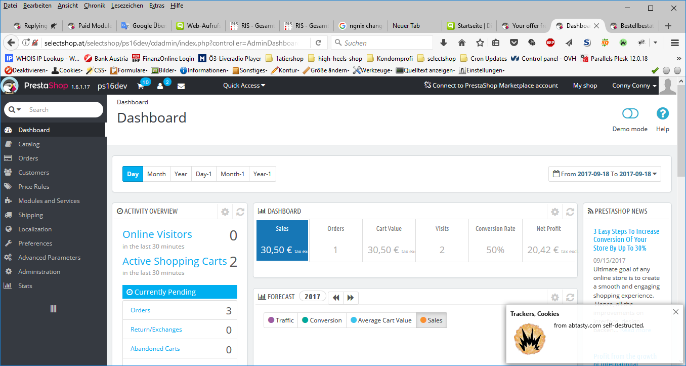Viewport: 686px width, 366px height.
Task: Select the Day-1 period button
Action: point(204,174)
